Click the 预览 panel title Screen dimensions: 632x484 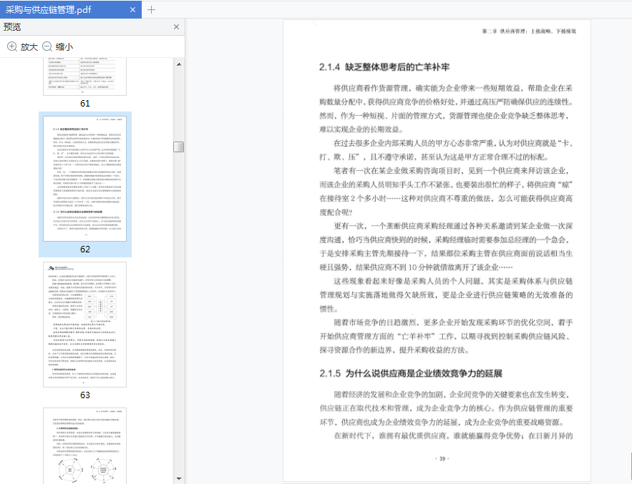[12, 27]
